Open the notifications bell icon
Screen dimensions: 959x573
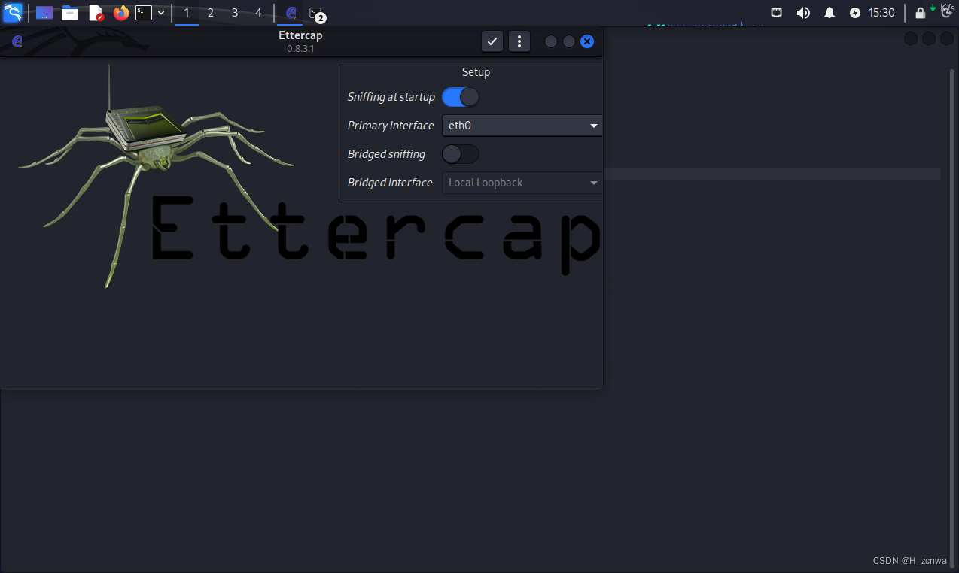830,13
